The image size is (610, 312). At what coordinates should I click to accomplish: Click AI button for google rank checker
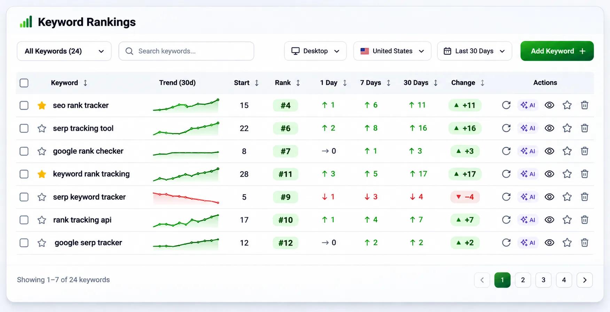(x=528, y=151)
